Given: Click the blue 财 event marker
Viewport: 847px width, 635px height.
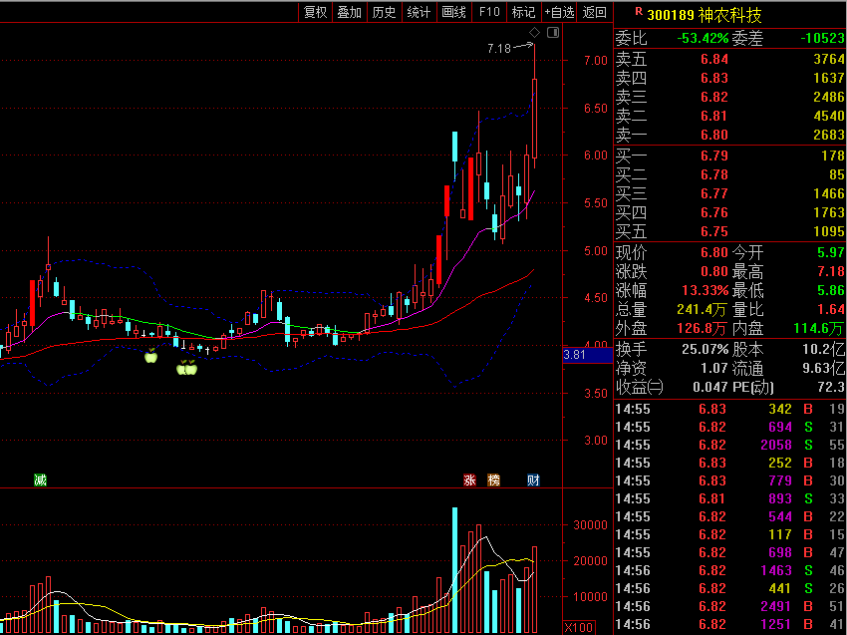Looking at the screenshot, I should (533, 479).
